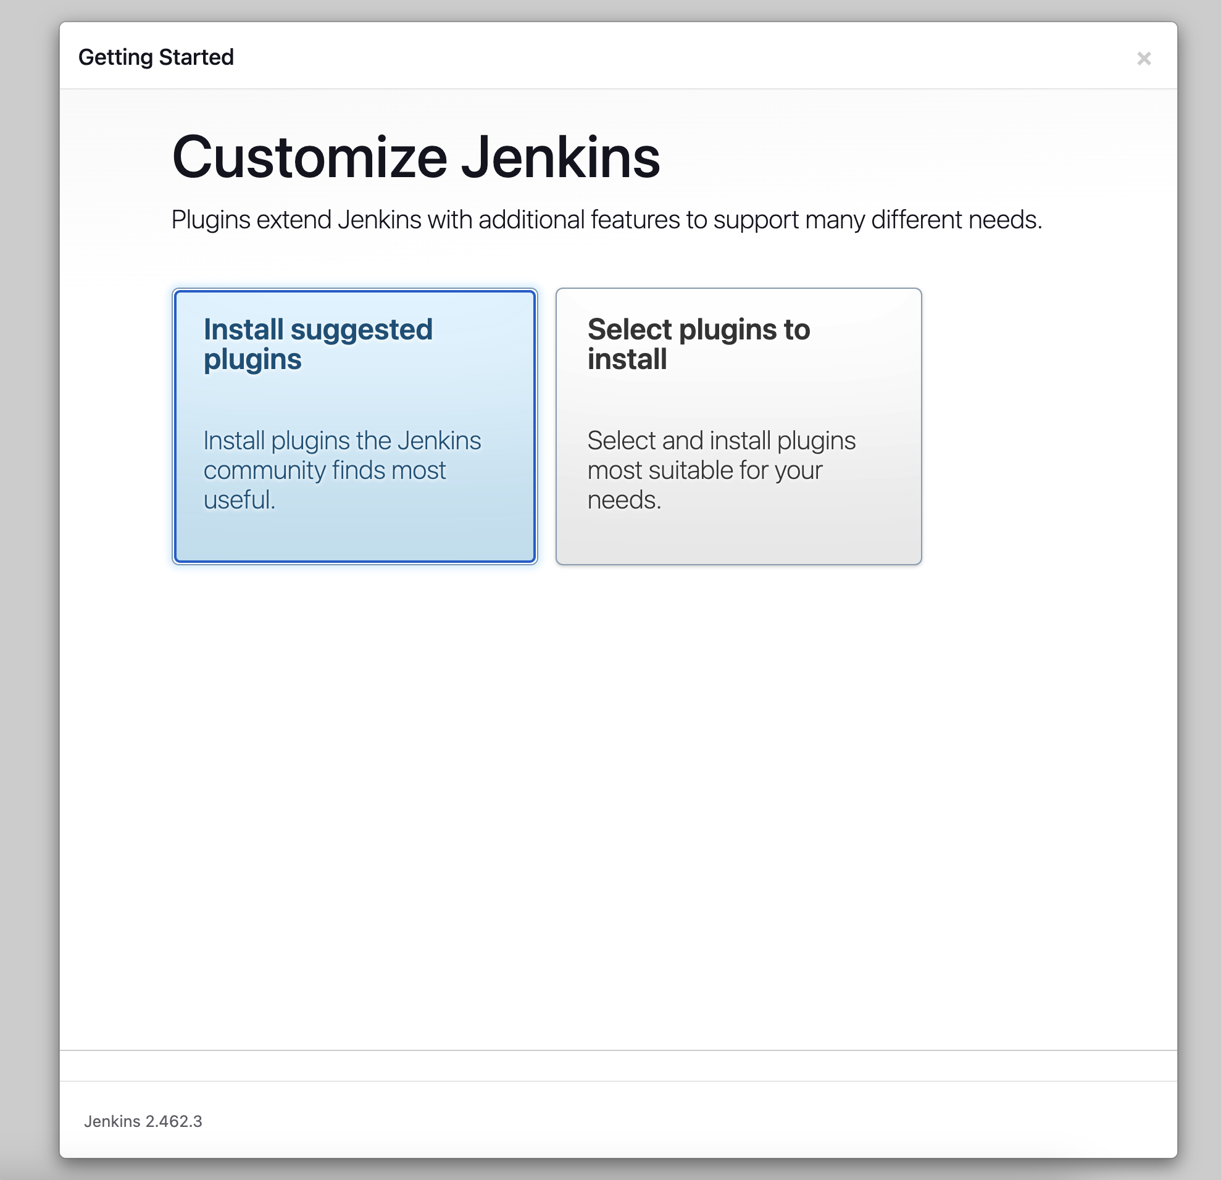Click the word 'Customize' in the heading

tap(310, 157)
